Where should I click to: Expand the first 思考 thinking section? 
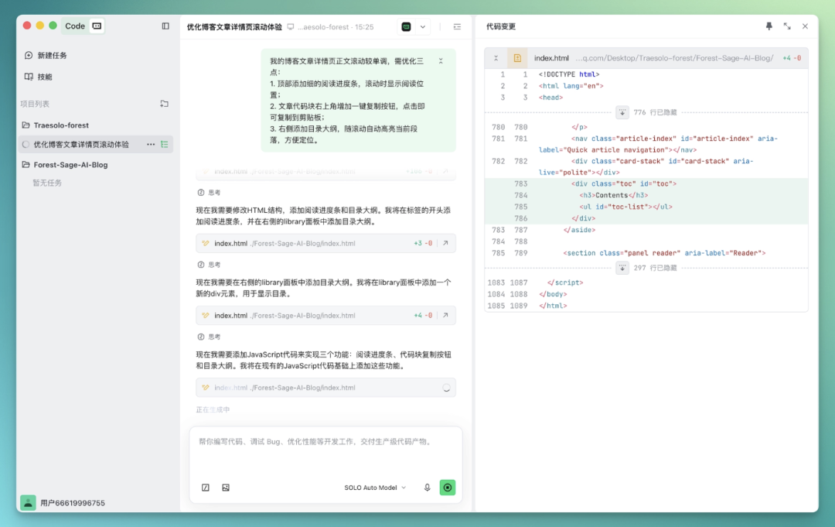tap(209, 193)
